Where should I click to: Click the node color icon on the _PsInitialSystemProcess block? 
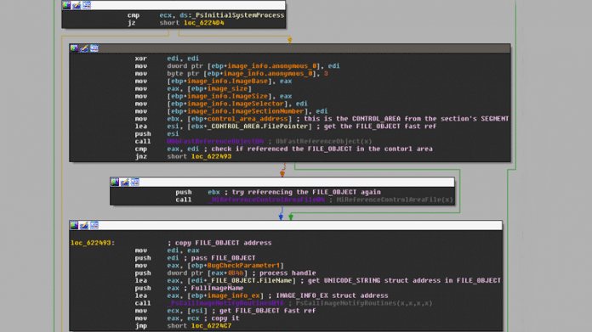click(x=66, y=5)
